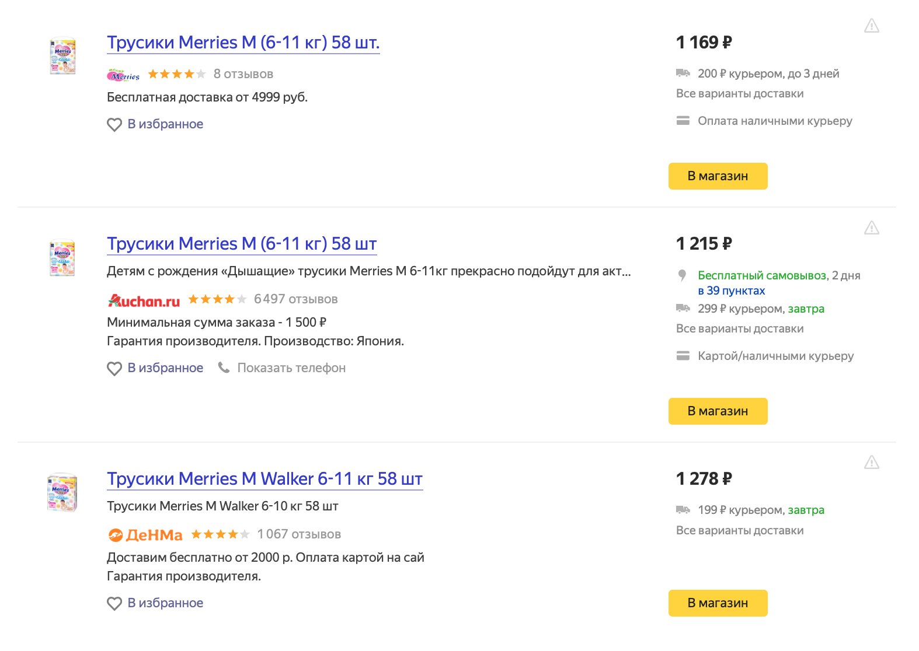
Task: Open the 'Трусики Merries M Walker 6-11 кг 58 шт' link
Action: point(264,479)
